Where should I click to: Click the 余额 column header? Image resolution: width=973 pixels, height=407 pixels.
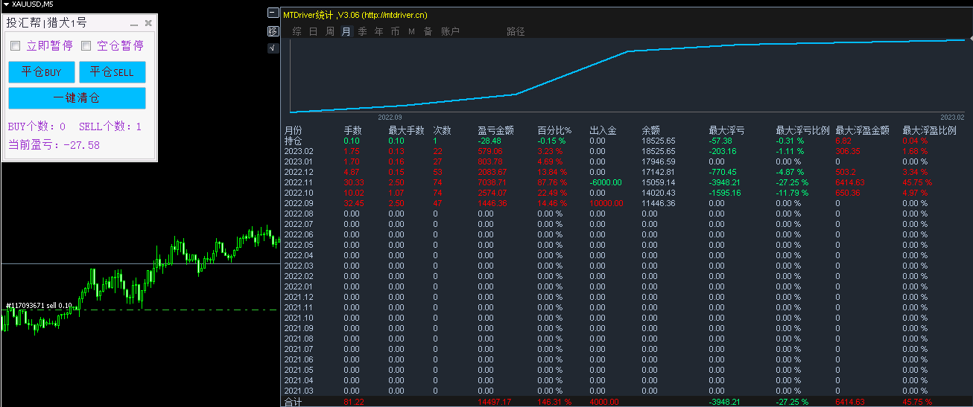pos(651,130)
